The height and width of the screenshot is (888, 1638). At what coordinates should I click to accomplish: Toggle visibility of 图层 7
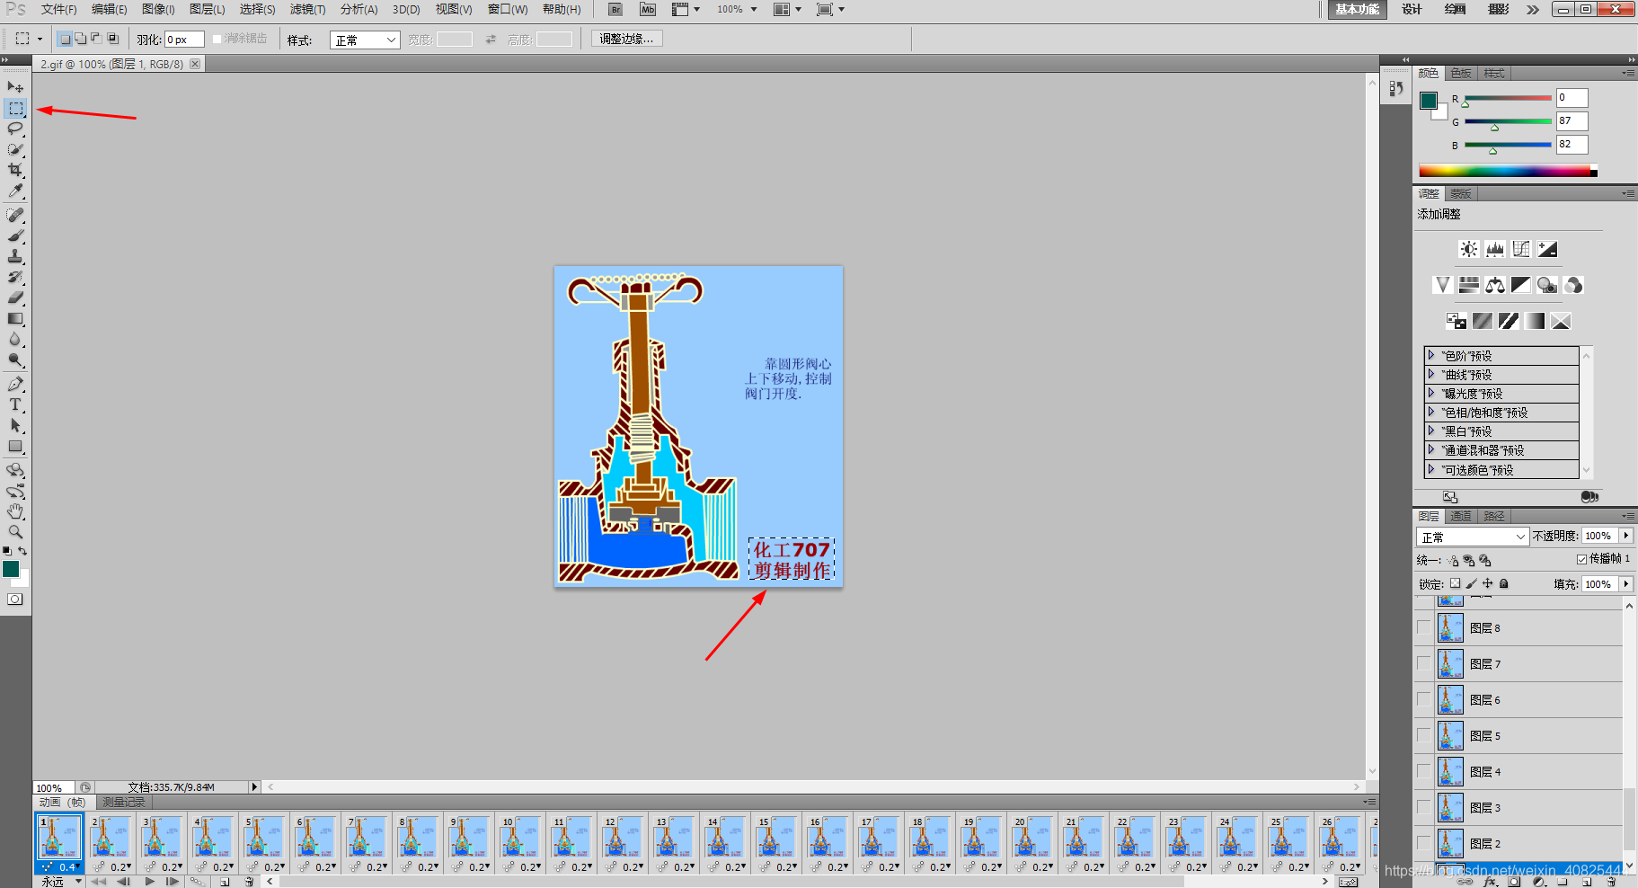[x=1423, y=663]
